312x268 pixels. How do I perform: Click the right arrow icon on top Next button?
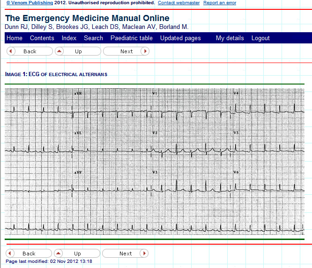pos(145,51)
